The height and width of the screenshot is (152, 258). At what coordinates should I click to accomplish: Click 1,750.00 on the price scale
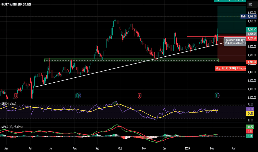[252, 21]
